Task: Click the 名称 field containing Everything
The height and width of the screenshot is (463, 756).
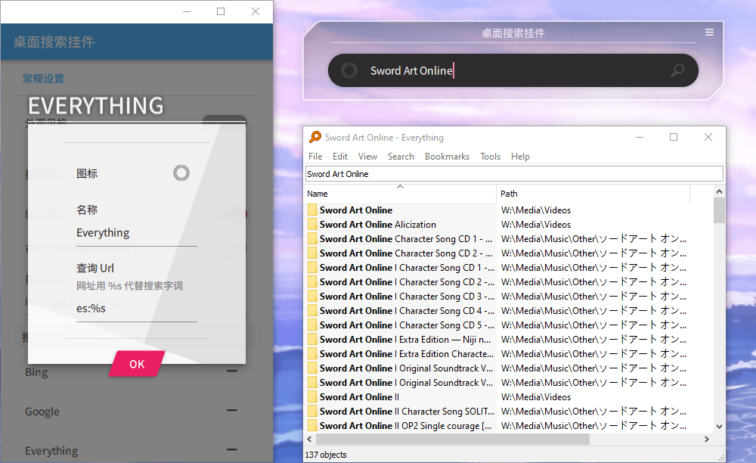Action: click(136, 233)
